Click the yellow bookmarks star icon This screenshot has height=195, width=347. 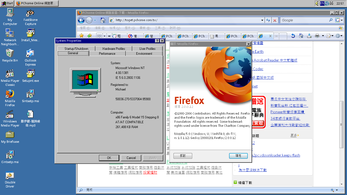click(81, 36)
